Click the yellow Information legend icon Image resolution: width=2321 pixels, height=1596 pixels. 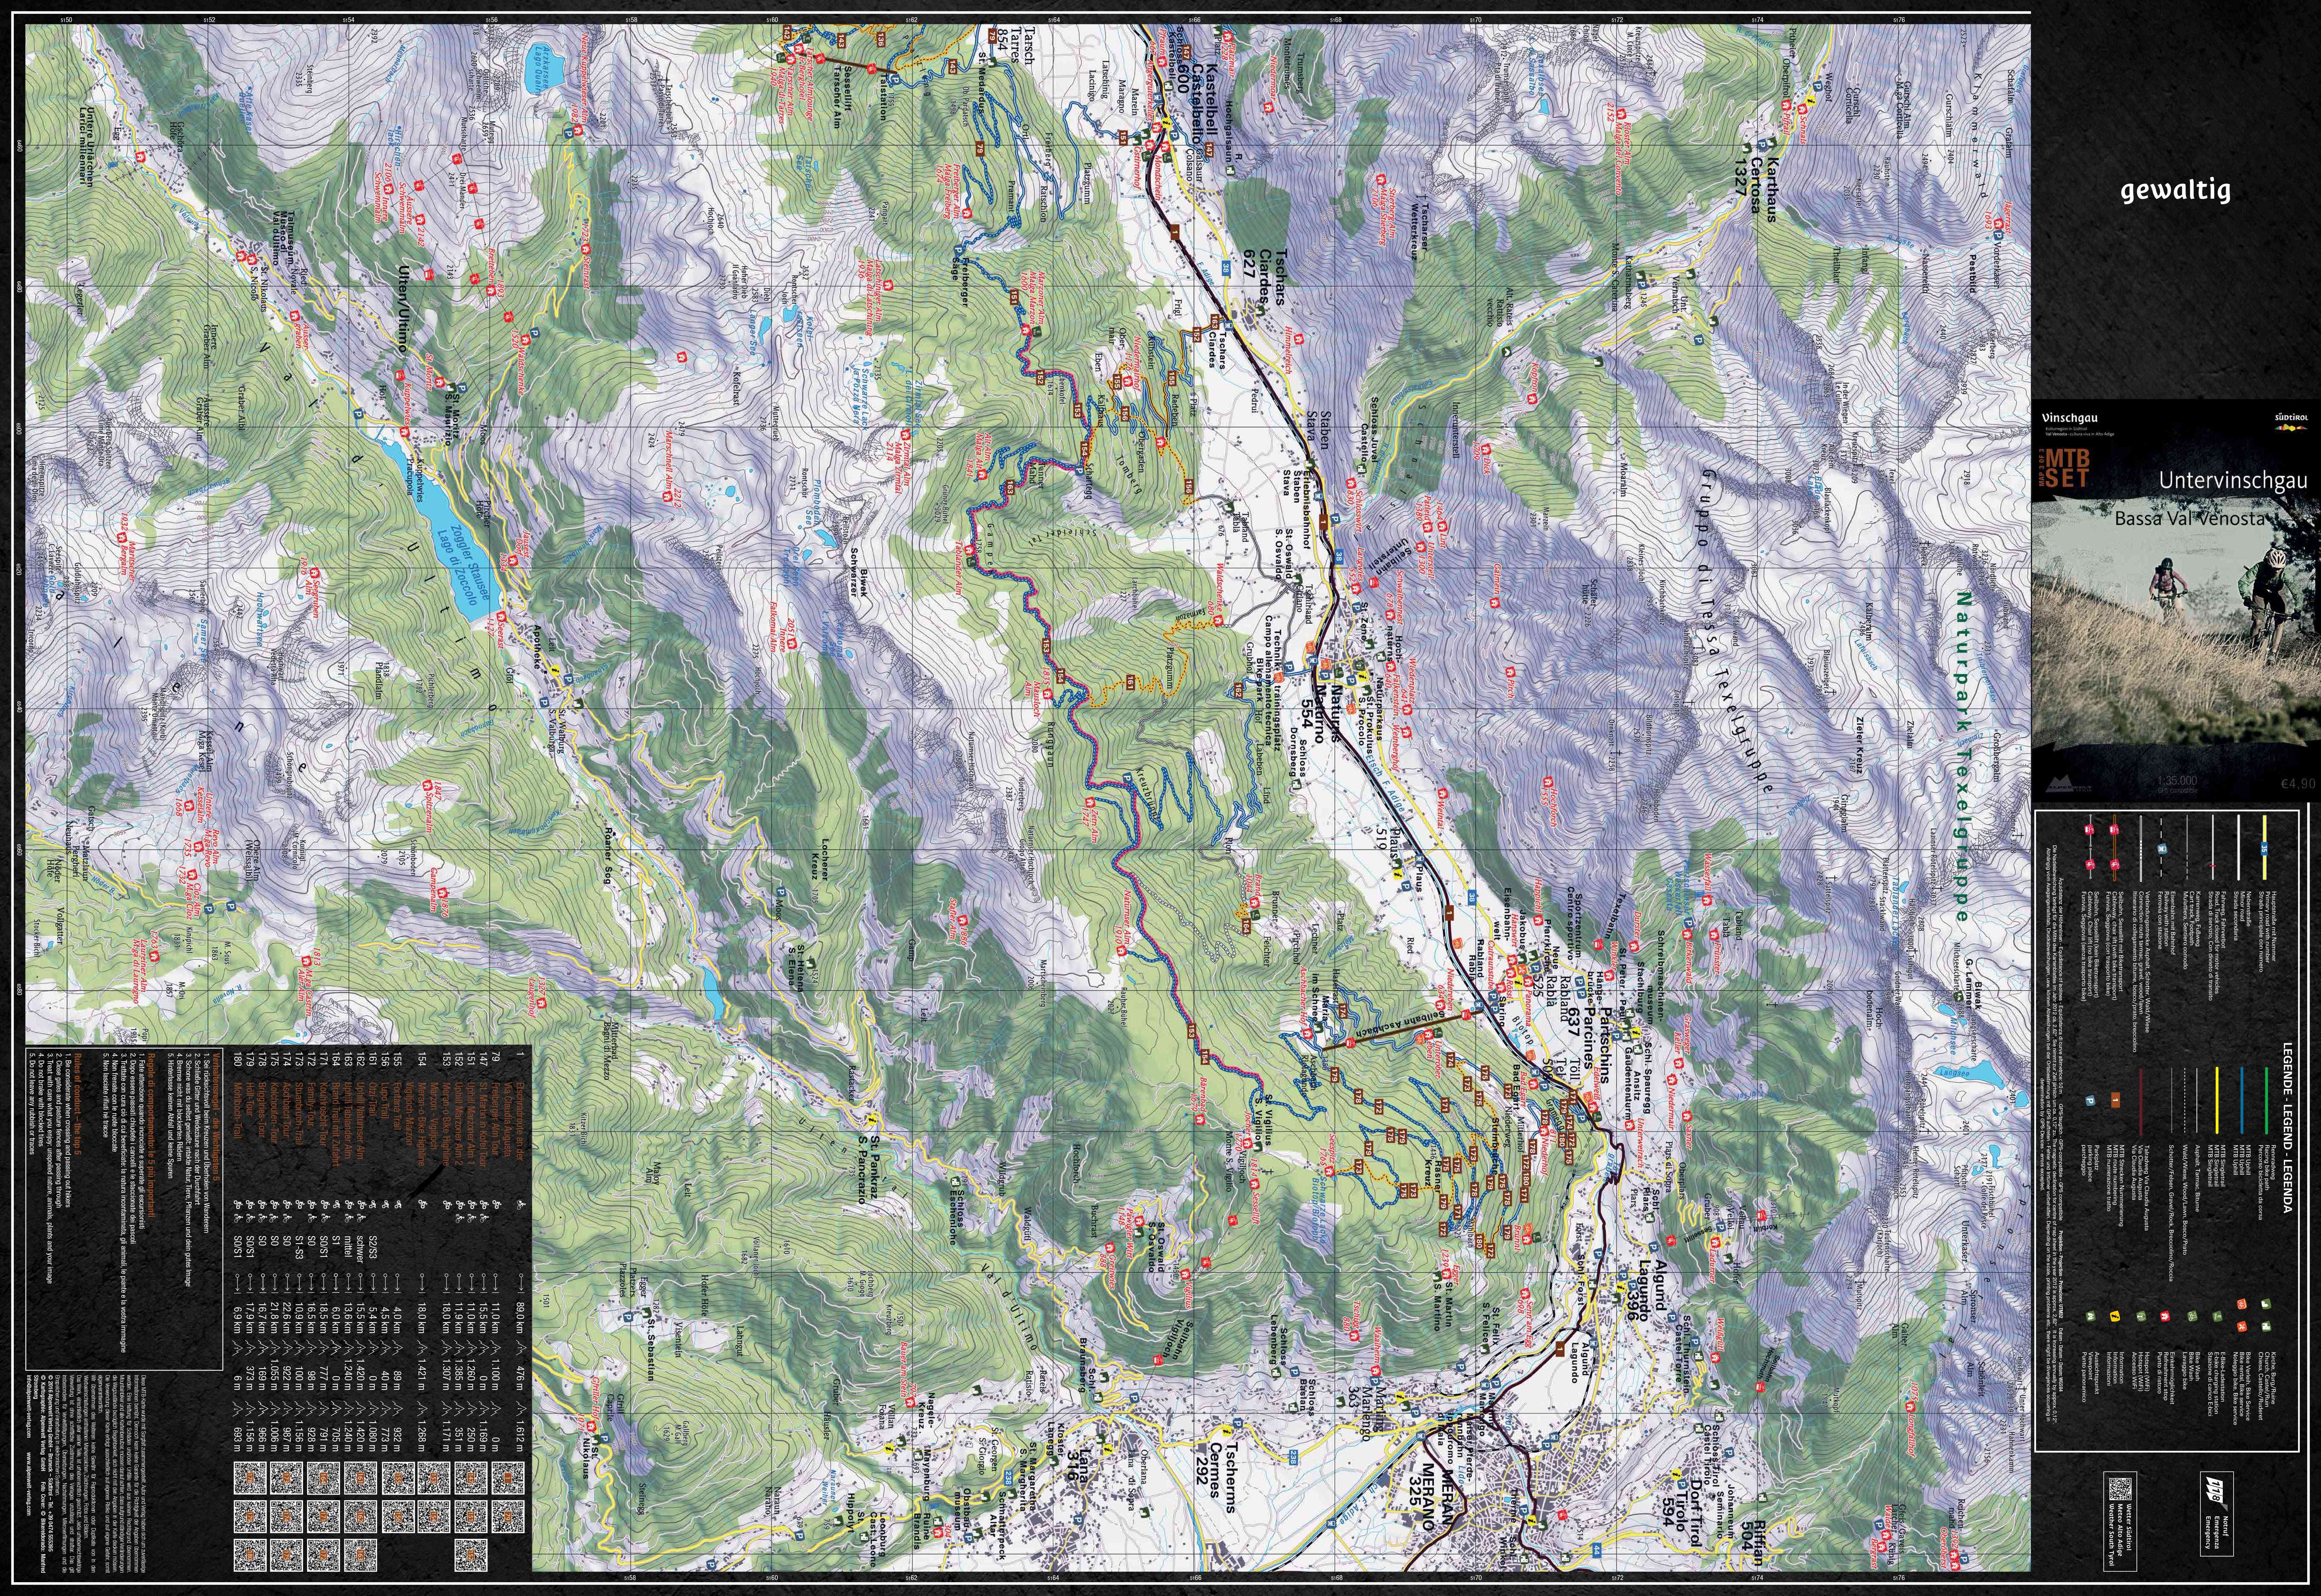(2115, 1316)
